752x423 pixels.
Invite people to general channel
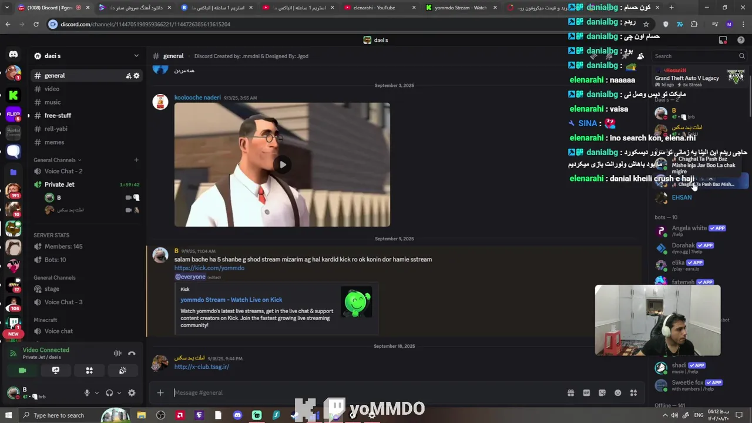[128, 76]
